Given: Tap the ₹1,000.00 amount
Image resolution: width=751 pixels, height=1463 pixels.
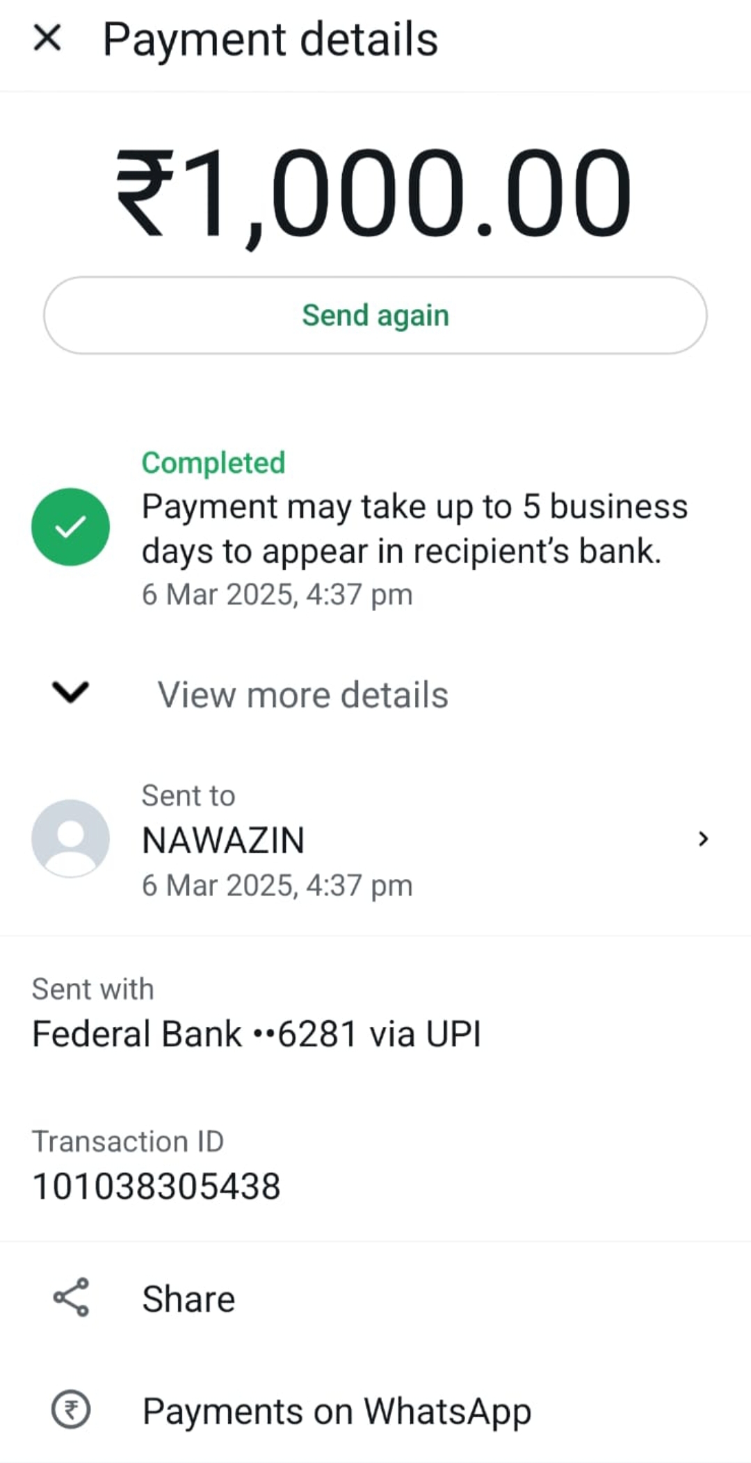Looking at the screenshot, I should click(x=374, y=195).
